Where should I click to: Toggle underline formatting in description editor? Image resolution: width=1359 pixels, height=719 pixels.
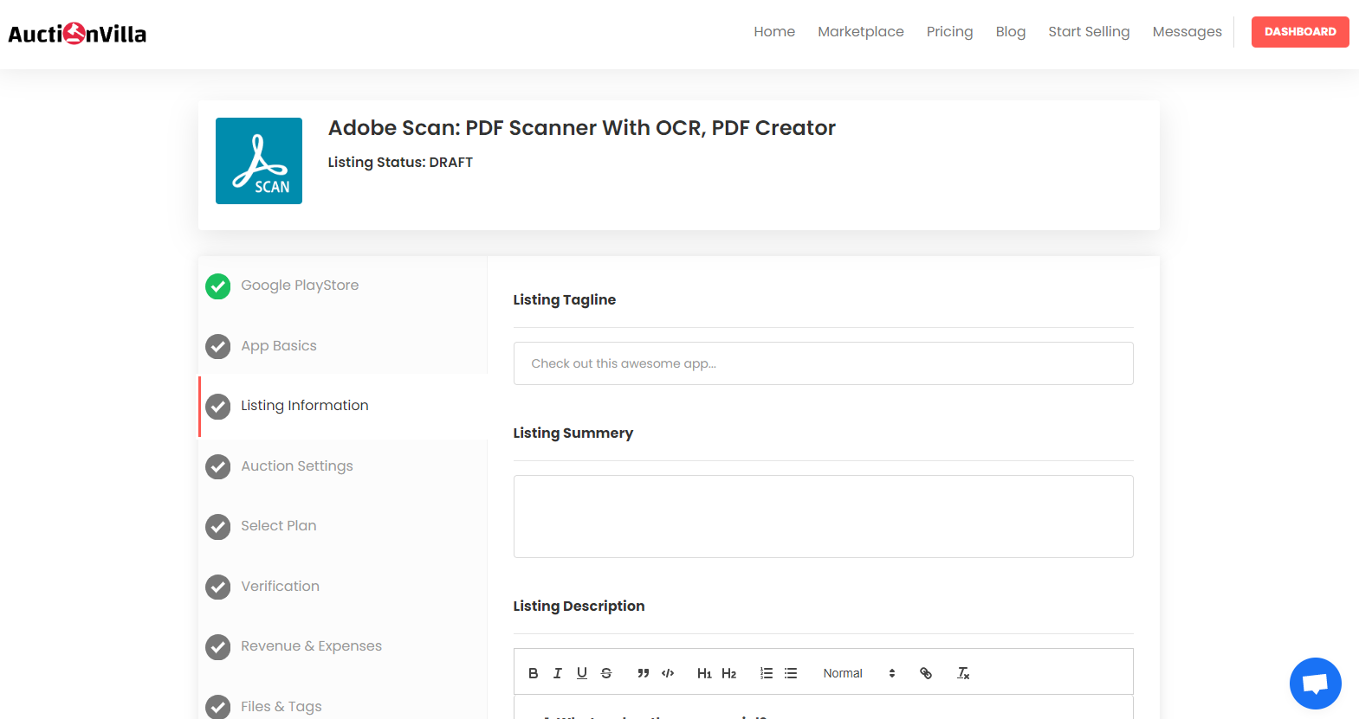[x=582, y=673]
